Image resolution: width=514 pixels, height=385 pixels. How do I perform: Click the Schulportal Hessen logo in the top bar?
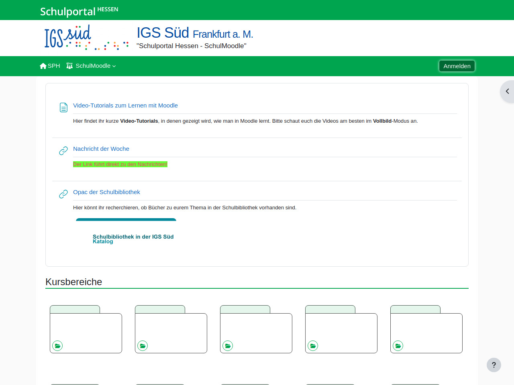(79, 11)
